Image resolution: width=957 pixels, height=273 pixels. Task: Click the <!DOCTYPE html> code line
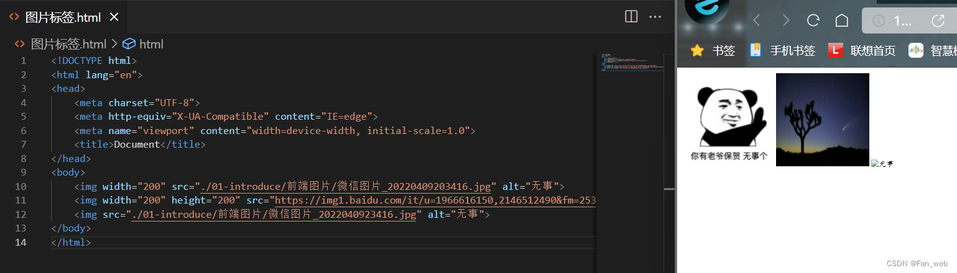tap(94, 61)
